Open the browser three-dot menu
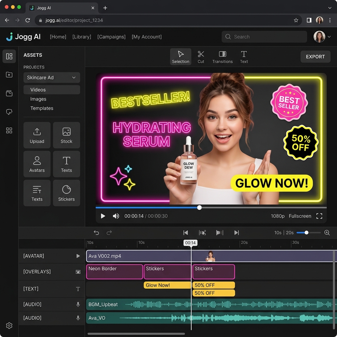 330,20
